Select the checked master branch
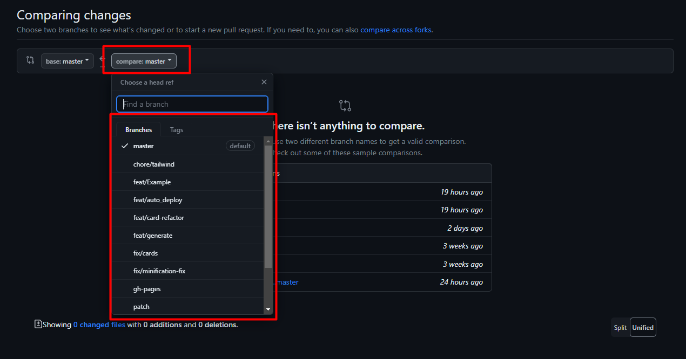The height and width of the screenshot is (359, 686). [x=144, y=146]
